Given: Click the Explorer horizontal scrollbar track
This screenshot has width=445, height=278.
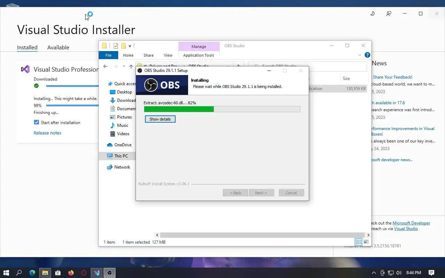Looking at the screenshot, I should tap(262, 235).
